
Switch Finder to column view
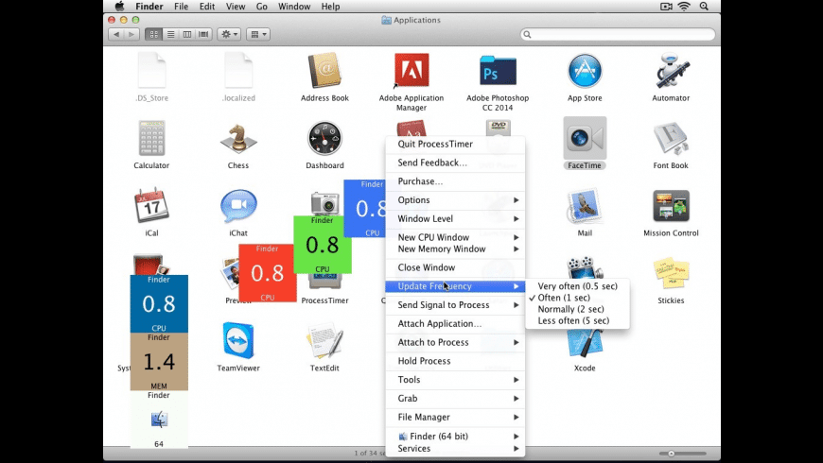pyautogui.click(x=187, y=34)
